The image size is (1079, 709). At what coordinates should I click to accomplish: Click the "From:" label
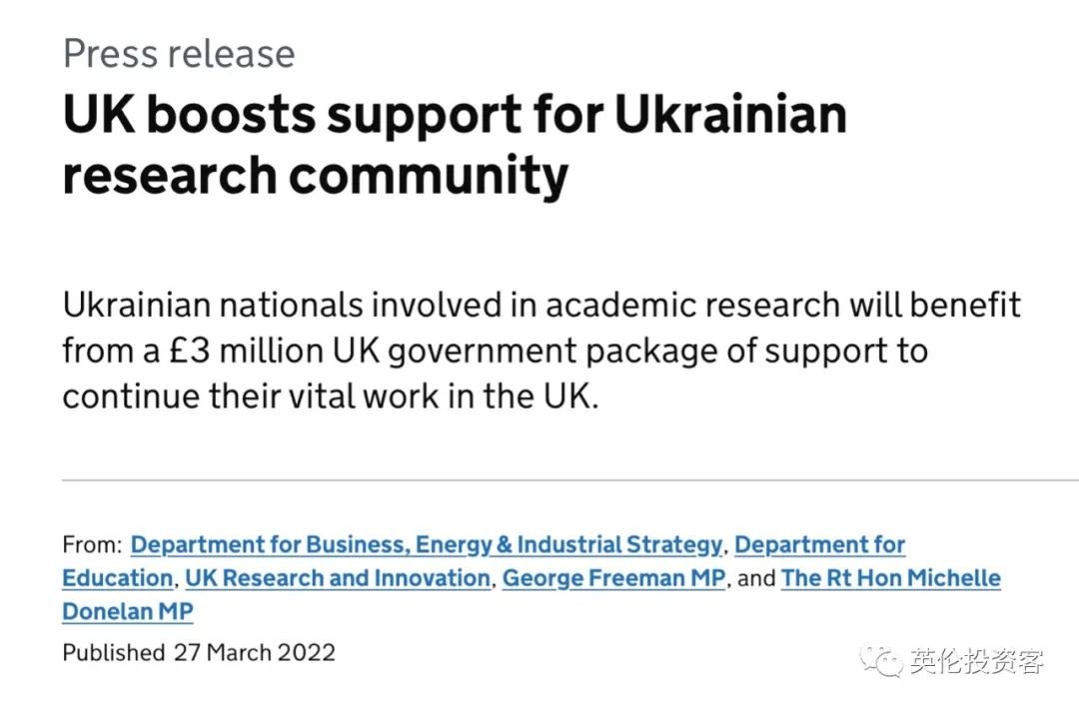coord(92,545)
